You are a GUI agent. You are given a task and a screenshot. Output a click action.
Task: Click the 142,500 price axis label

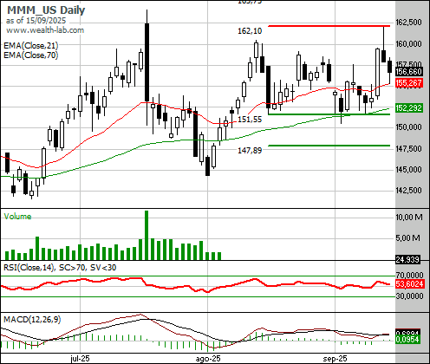(x=408, y=191)
